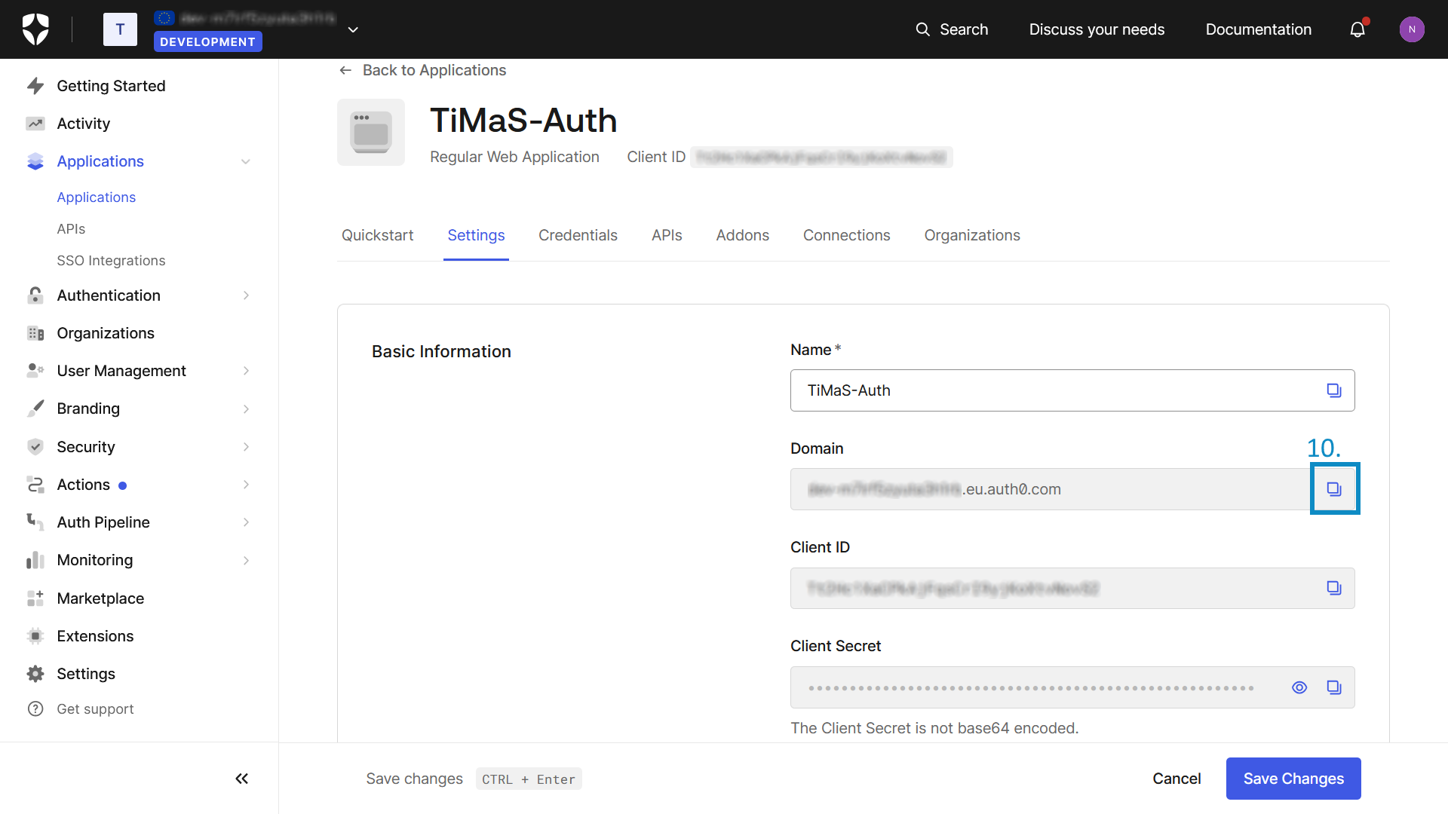The width and height of the screenshot is (1448, 814).
Task: Click the Monitoring bar chart icon
Action: coord(35,560)
